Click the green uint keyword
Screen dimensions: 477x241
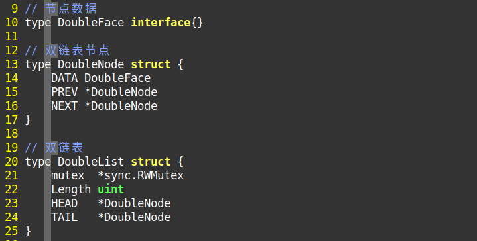click(x=111, y=189)
